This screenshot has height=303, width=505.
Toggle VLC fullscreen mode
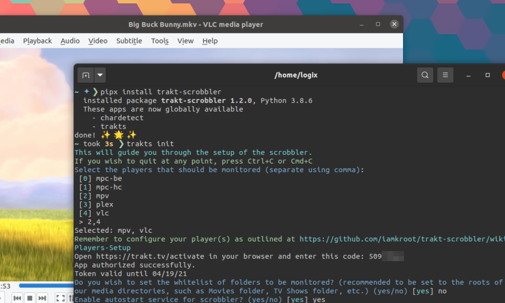(60, 298)
